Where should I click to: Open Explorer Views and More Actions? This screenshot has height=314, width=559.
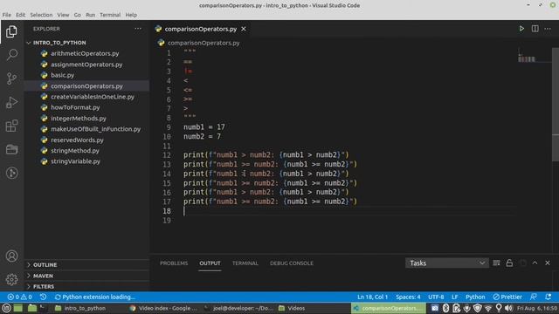[x=138, y=29]
